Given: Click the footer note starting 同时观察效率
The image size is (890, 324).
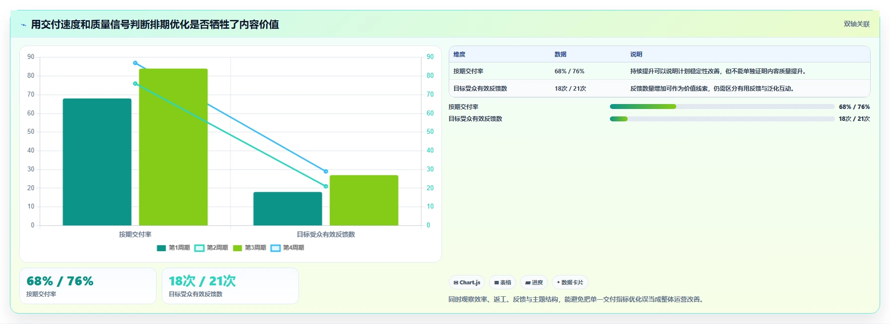Looking at the screenshot, I should point(577,299).
